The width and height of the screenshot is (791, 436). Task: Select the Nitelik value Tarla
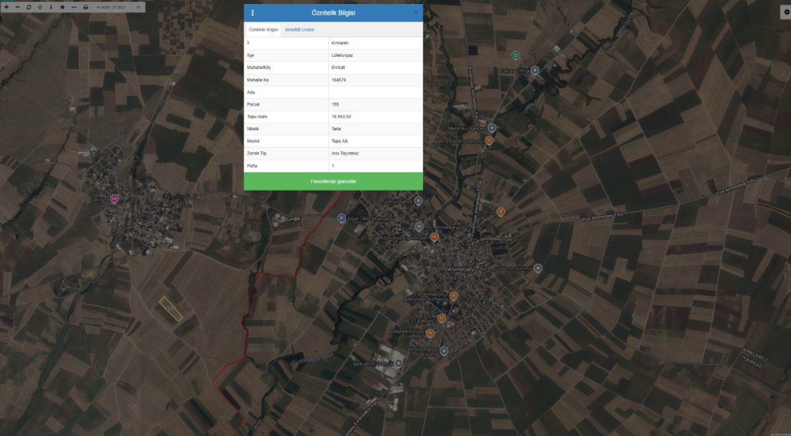click(x=375, y=129)
